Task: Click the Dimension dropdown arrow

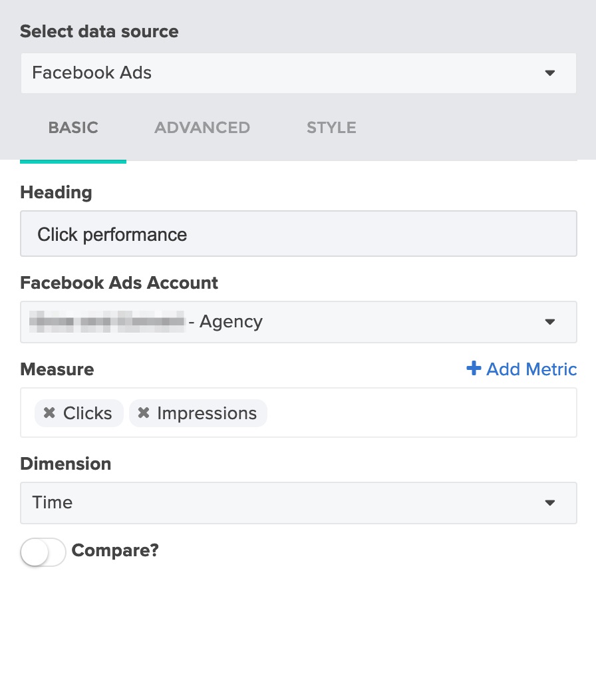Action: (550, 503)
